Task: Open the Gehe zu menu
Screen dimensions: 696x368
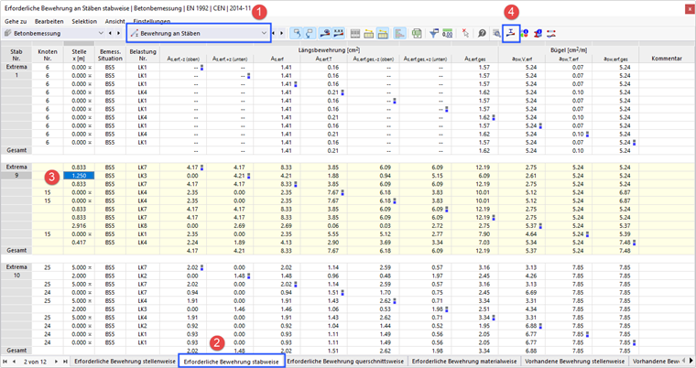Action: coord(16,21)
